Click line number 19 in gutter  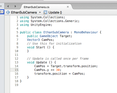point(17,85)
